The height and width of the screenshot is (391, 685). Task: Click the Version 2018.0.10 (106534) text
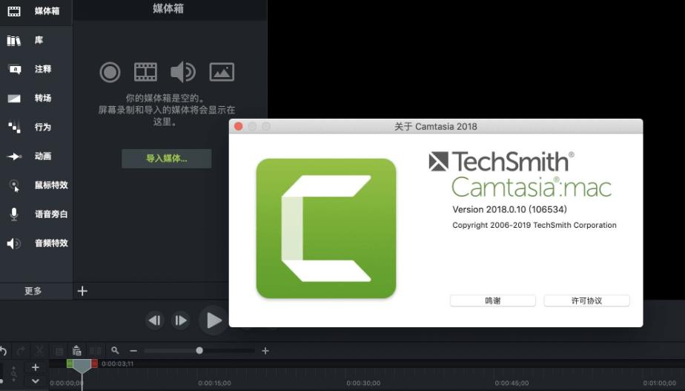tap(509, 209)
